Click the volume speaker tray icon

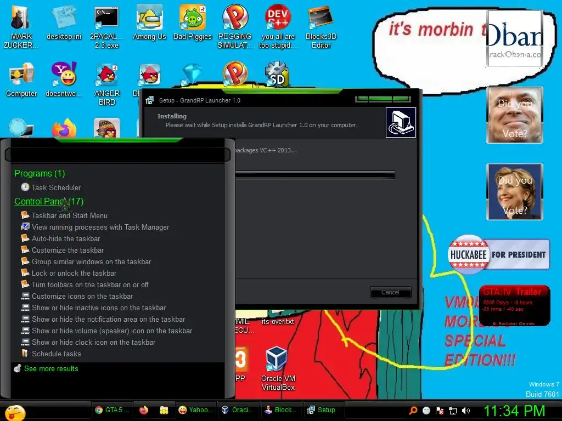(466, 411)
